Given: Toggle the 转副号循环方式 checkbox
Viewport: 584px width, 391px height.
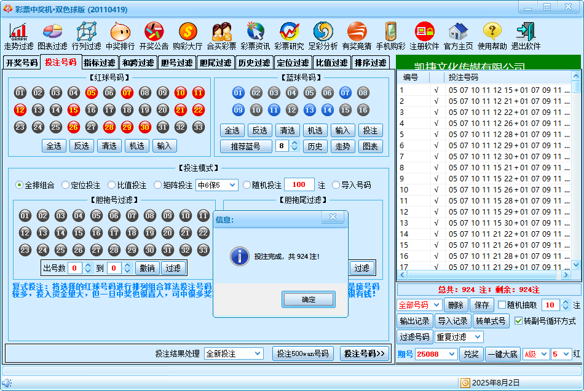Looking at the screenshot, I should (518, 321).
